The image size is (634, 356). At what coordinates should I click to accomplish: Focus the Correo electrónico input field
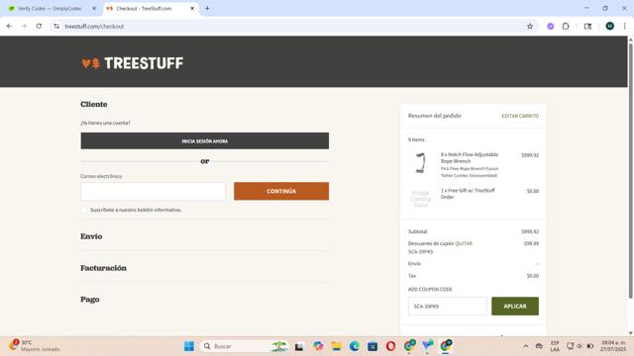pos(153,191)
